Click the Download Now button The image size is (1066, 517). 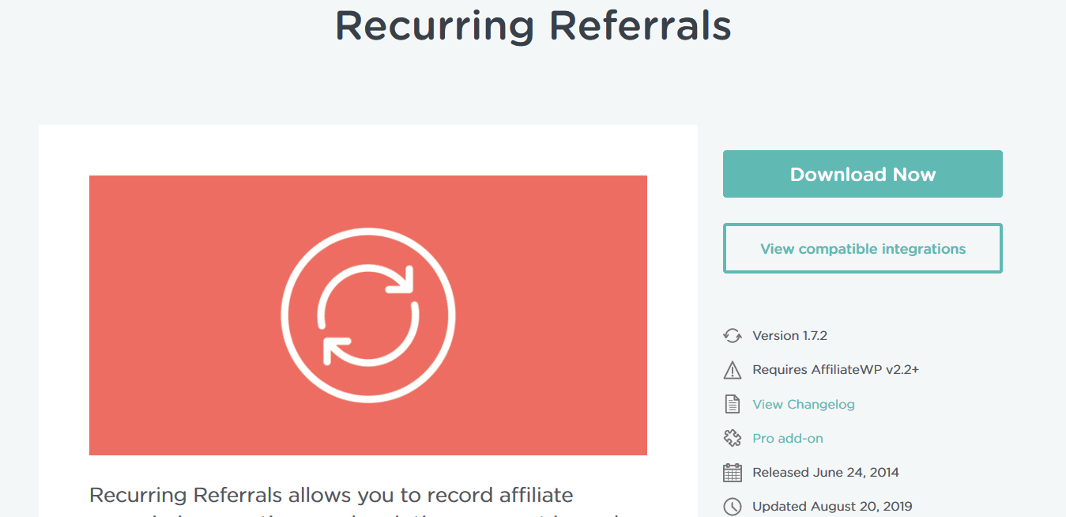(x=862, y=174)
